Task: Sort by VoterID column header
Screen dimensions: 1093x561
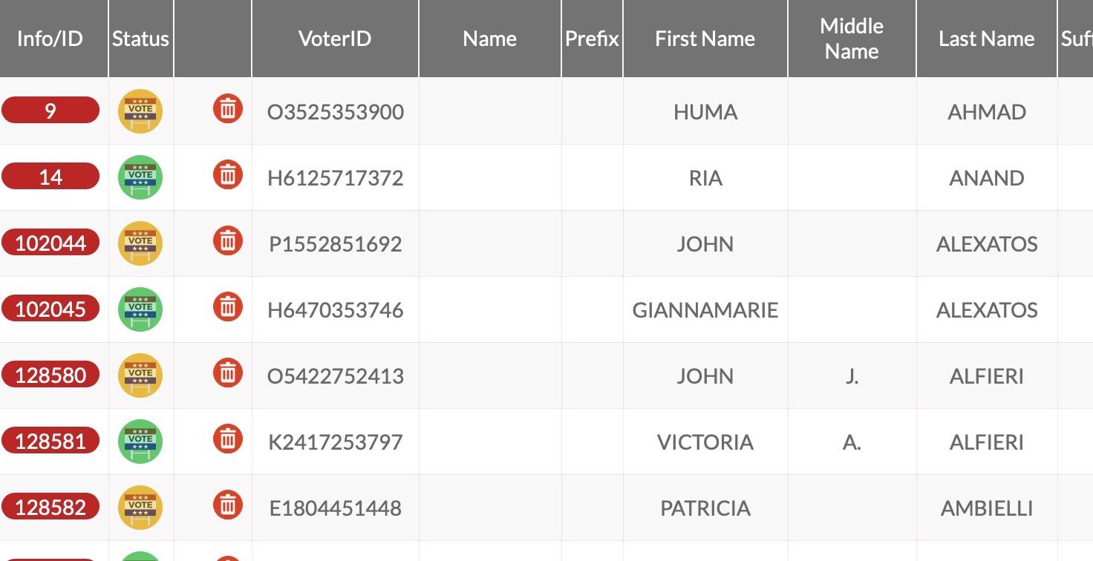Action: 336,39
